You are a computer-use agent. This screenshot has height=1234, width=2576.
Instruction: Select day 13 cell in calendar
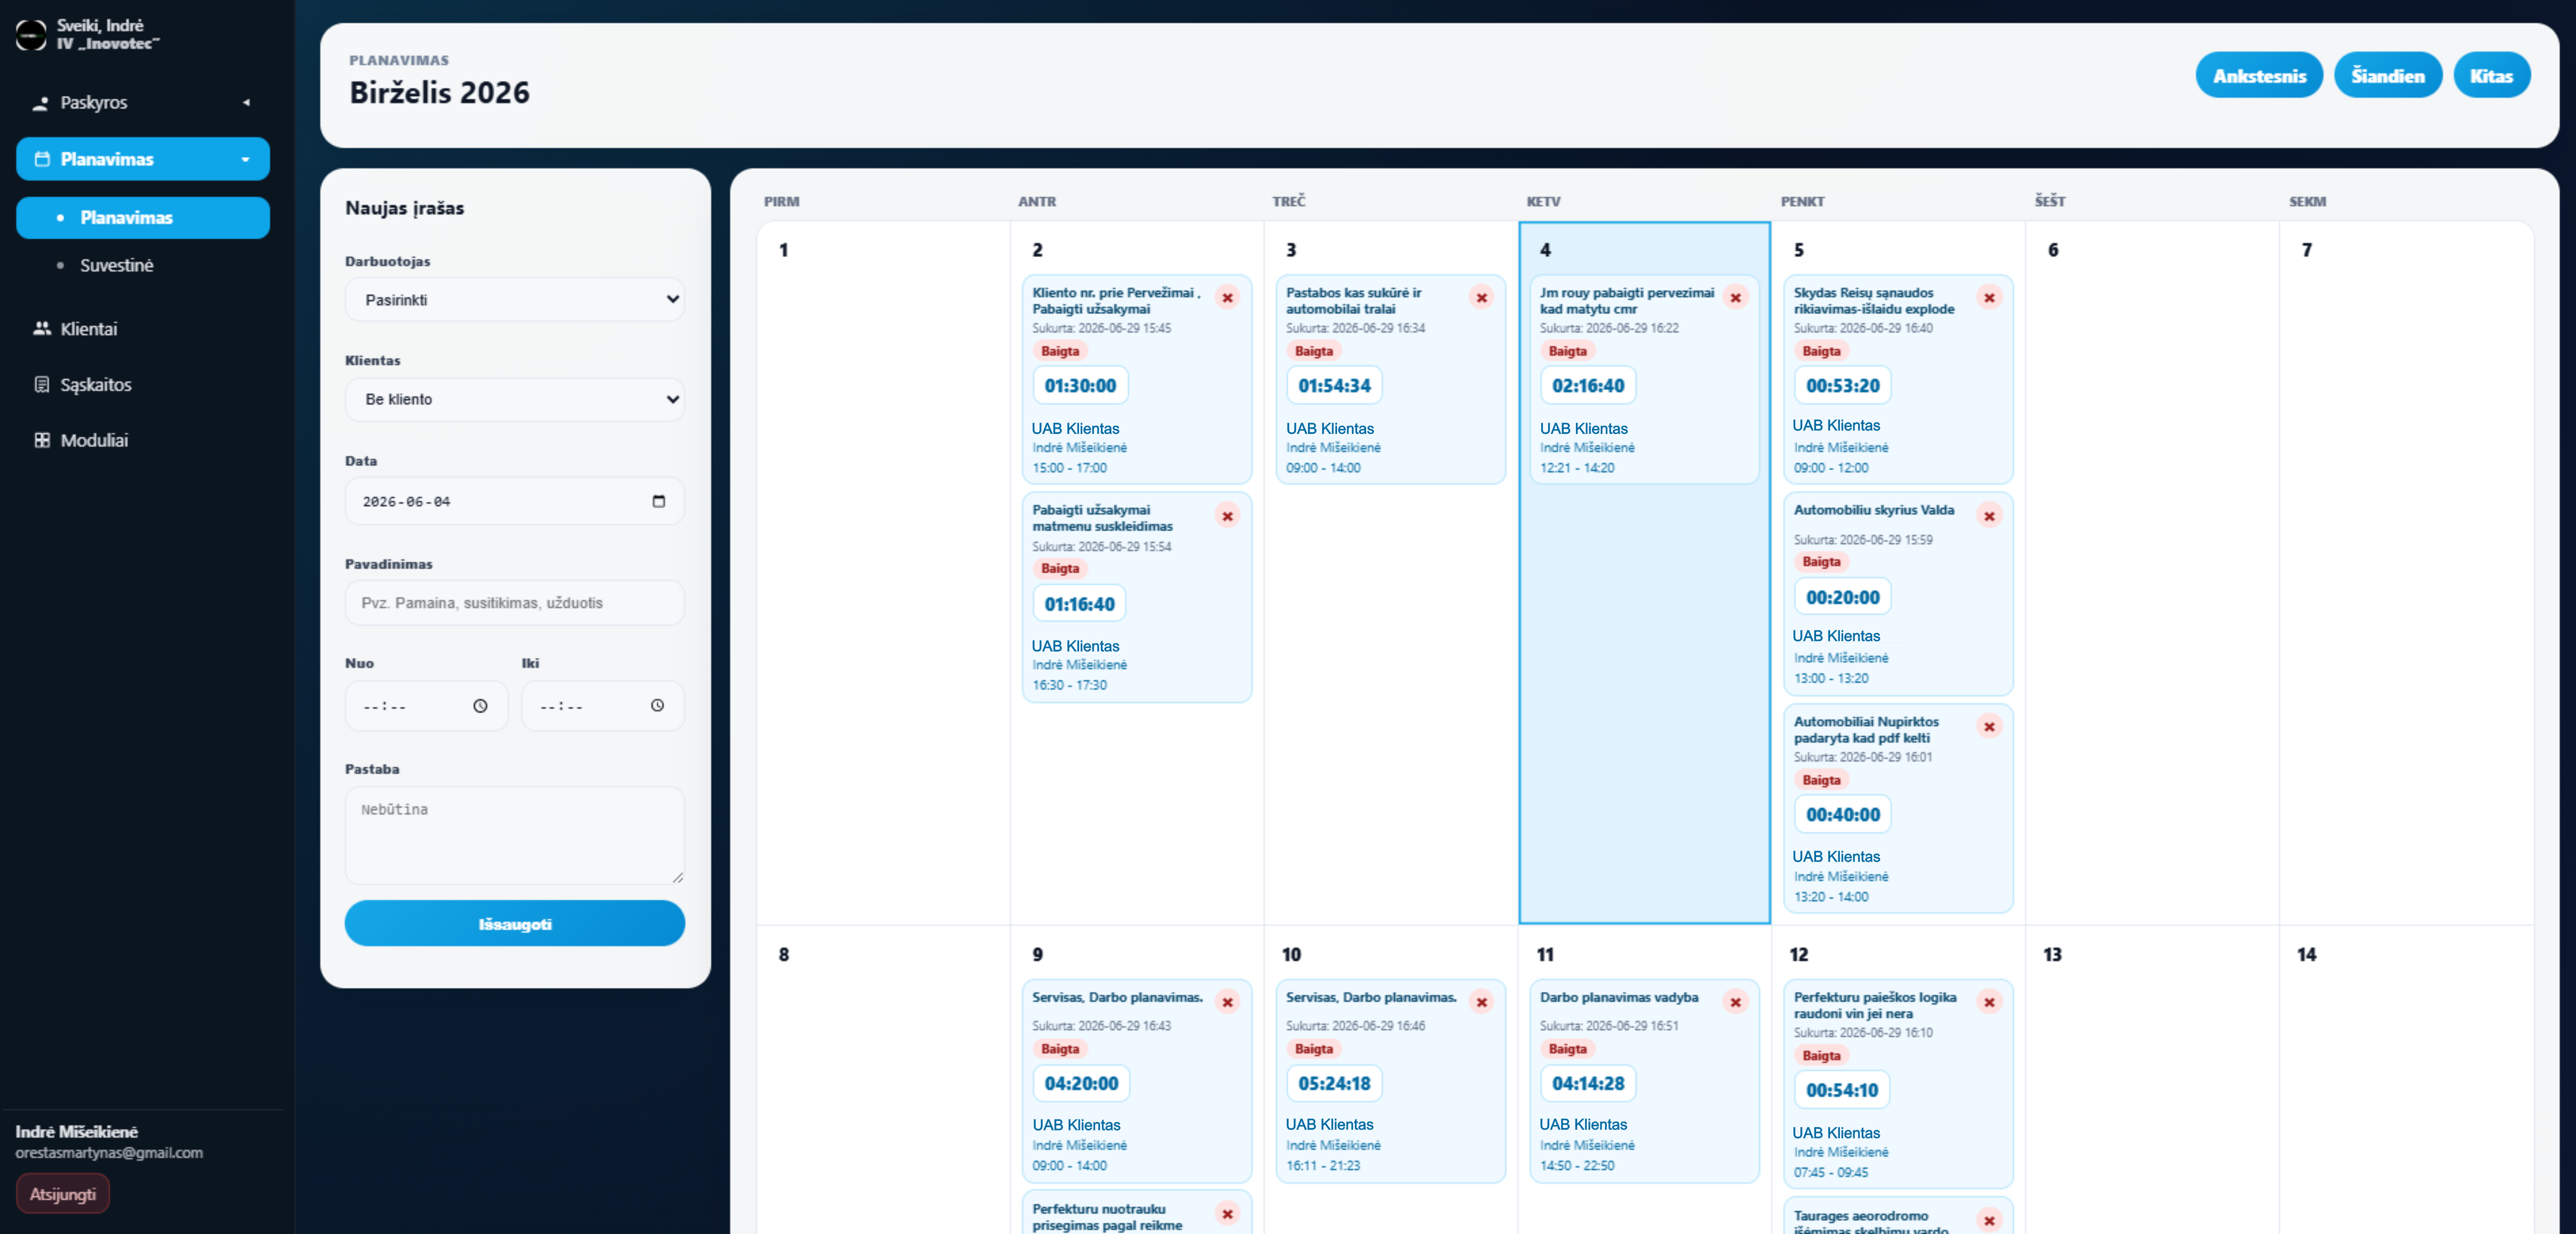point(2152,1080)
